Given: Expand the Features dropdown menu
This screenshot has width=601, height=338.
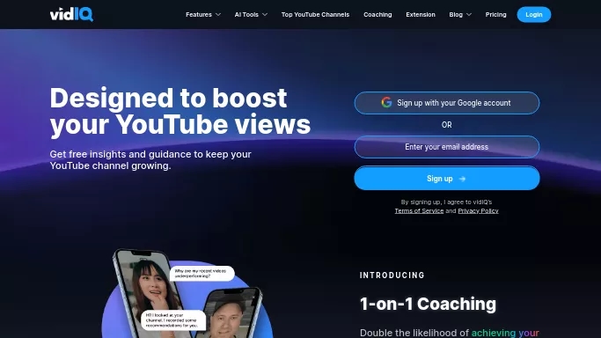Looking at the screenshot, I should [x=203, y=15].
